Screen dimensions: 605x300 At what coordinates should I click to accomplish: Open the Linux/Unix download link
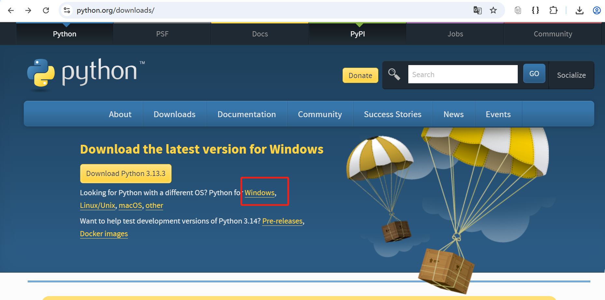[x=98, y=205]
